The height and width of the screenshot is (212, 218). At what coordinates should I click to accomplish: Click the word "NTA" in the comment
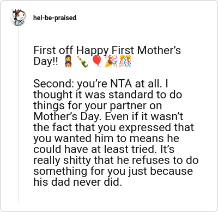coord(121,84)
